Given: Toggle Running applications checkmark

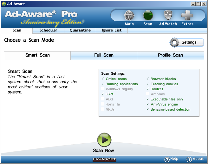Looking at the screenshot, I should pos(103,84).
